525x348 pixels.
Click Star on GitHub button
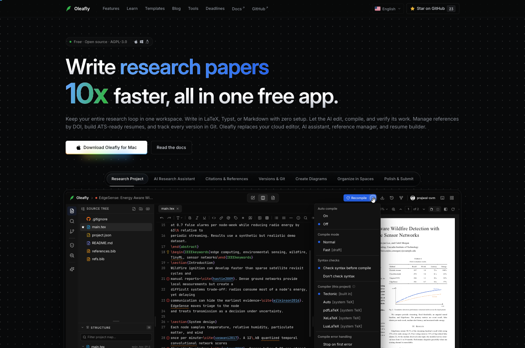(433, 9)
